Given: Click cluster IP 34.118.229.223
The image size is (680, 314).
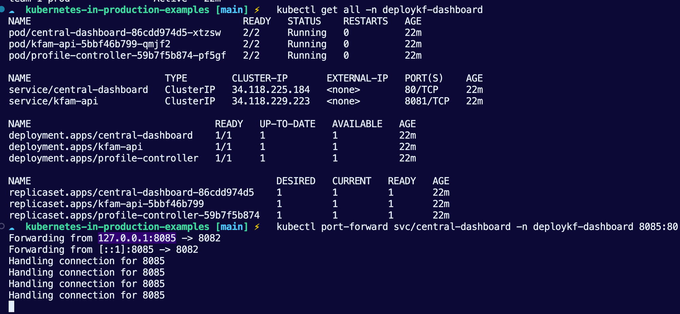Looking at the screenshot, I should pyautogui.click(x=271, y=101).
